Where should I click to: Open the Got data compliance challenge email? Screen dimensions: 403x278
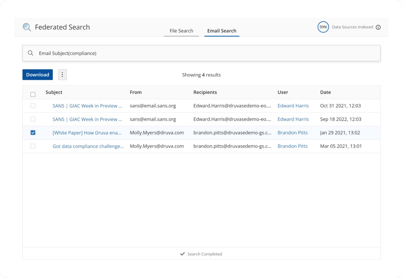tap(88, 146)
